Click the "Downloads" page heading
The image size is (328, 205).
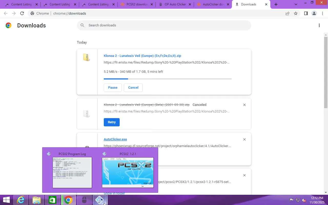click(x=32, y=25)
